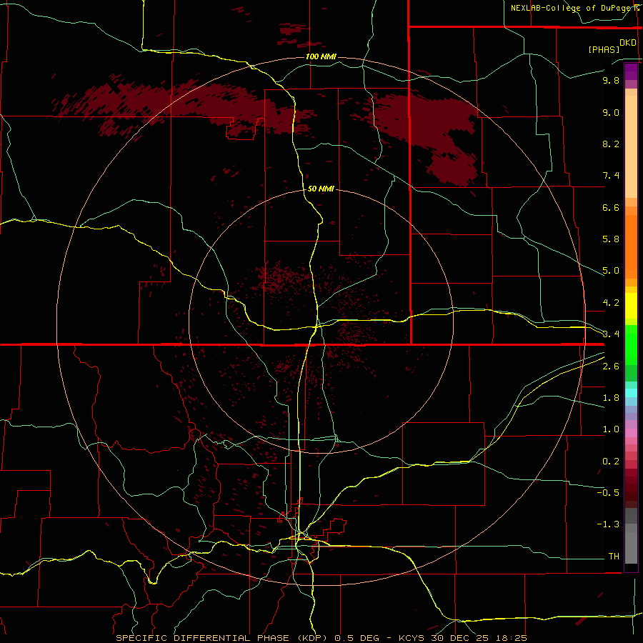Select the 9.8 legend value
This screenshot has height=643, width=643.
coord(611,80)
